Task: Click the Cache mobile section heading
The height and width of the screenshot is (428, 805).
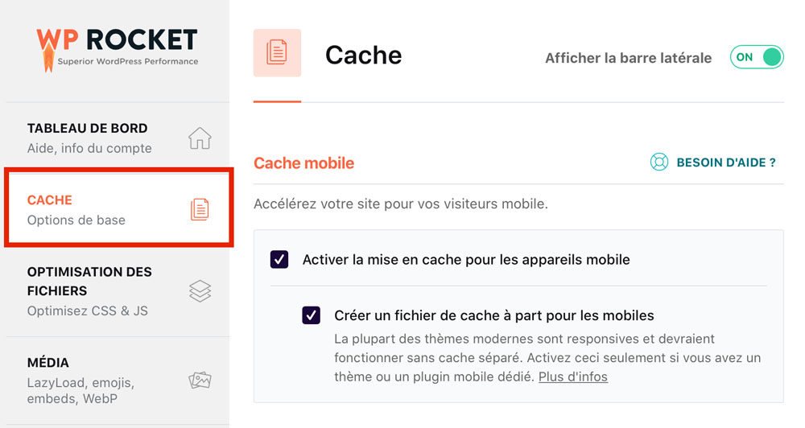Action: [304, 163]
